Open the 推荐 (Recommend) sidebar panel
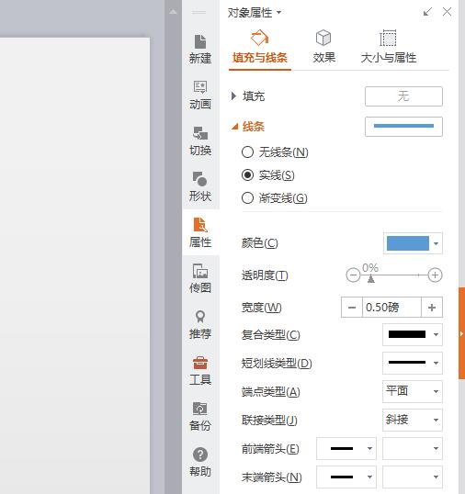 200,324
